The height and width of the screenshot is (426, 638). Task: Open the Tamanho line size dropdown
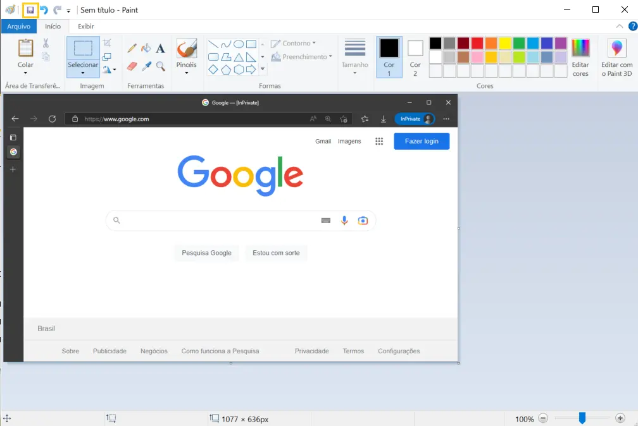click(355, 57)
